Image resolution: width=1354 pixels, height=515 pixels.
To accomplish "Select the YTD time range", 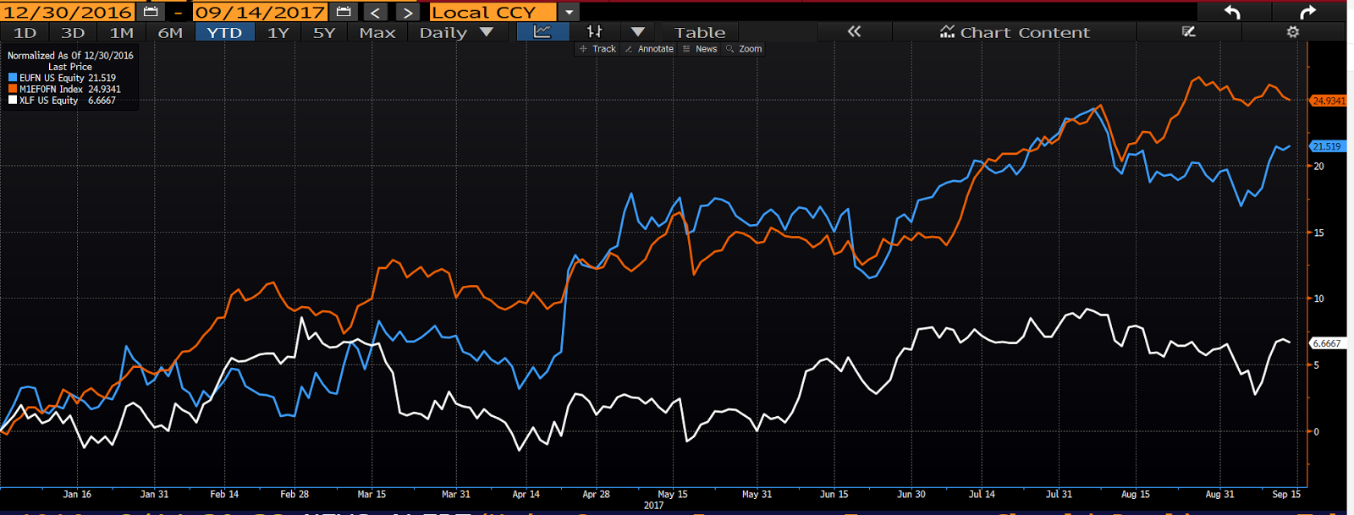I will click(224, 32).
